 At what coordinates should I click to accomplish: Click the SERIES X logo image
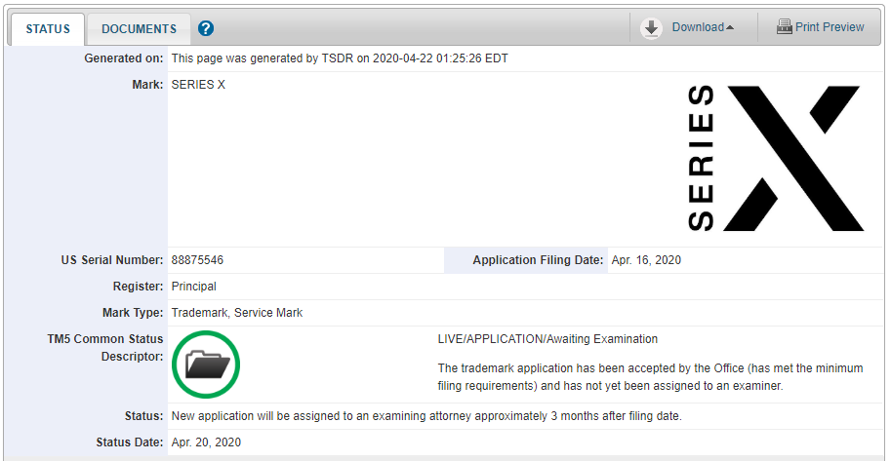(775, 158)
